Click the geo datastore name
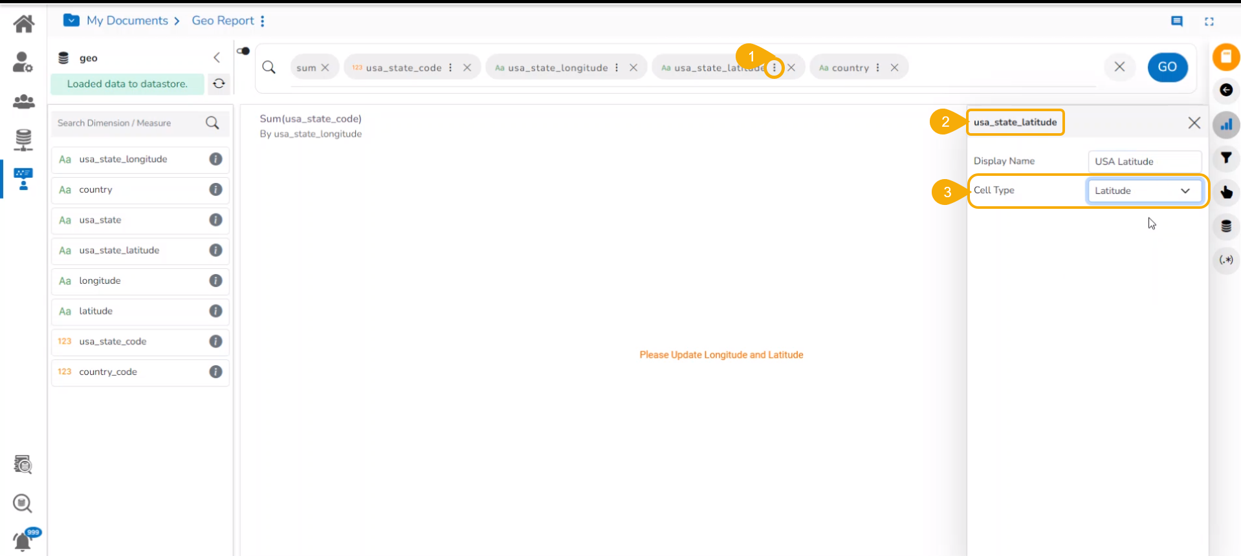This screenshot has width=1241, height=556. click(x=89, y=58)
